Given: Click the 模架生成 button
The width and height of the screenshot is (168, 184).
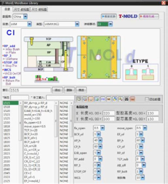Looking at the screenshot, I should pyautogui.click(x=149, y=16).
